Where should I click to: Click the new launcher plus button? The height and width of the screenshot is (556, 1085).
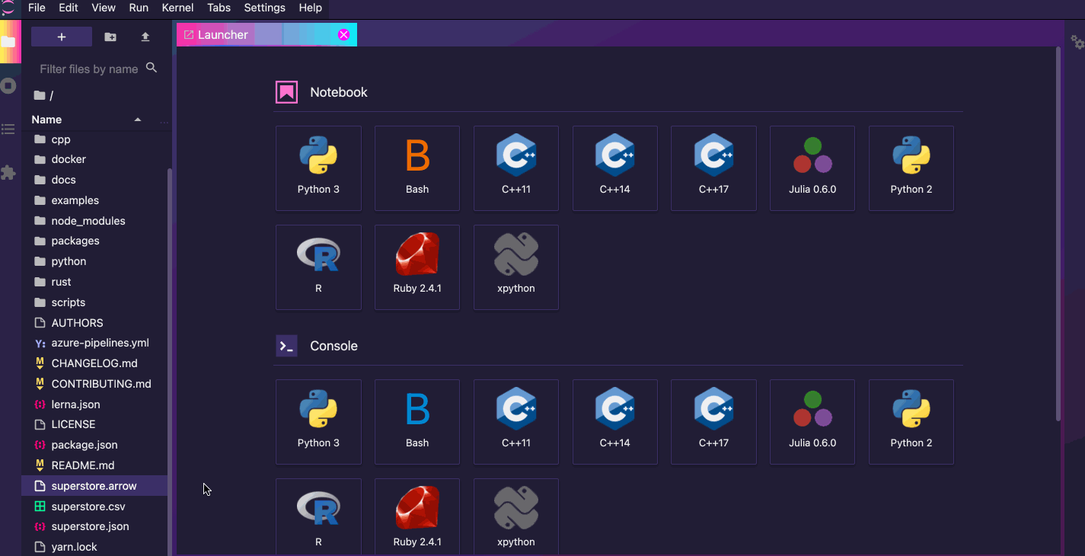(62, 37)
